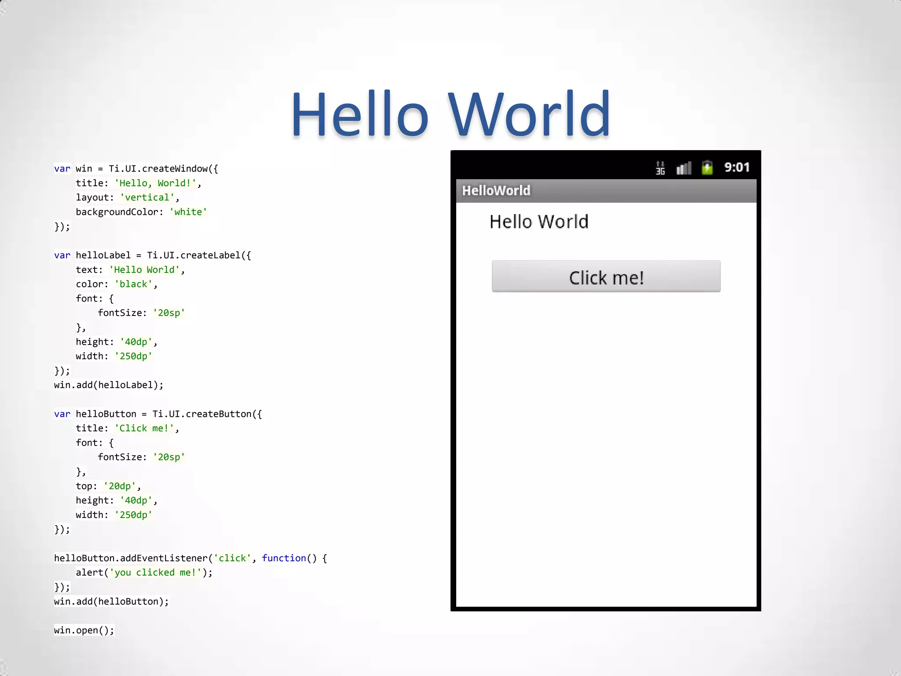Click the 3G data indicator icon

coord(660,168)
